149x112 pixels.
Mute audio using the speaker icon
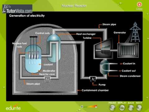tap(82, 106)
